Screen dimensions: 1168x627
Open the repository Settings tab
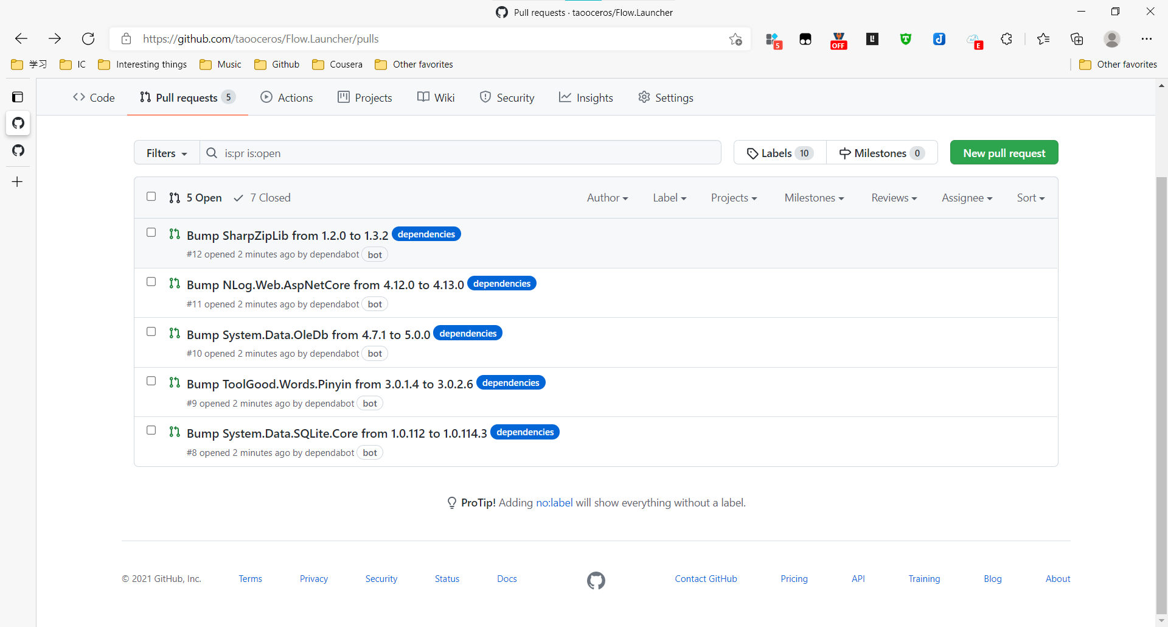point(666,97)
